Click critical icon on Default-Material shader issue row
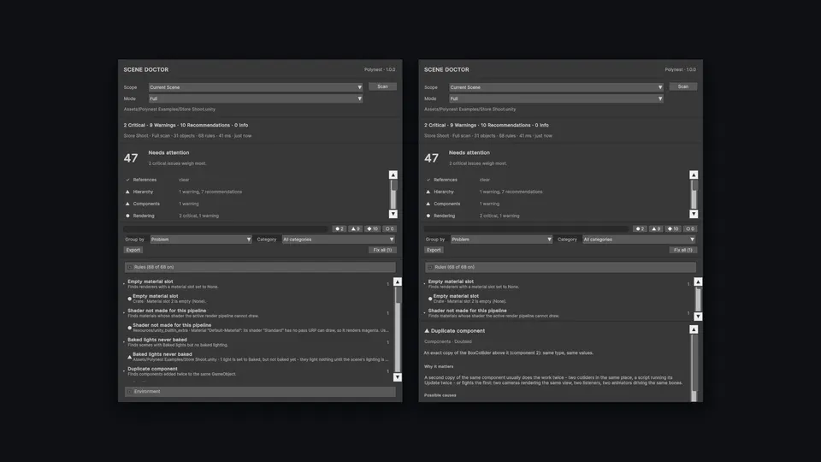The image size is (821, 462). coord(129,328)
